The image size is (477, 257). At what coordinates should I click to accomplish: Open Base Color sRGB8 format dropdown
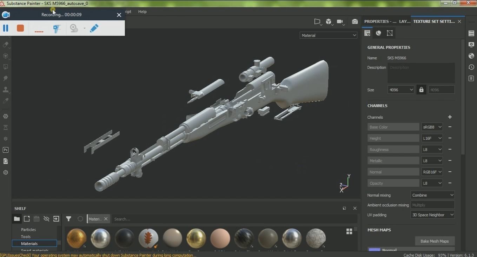pos(432,127)
